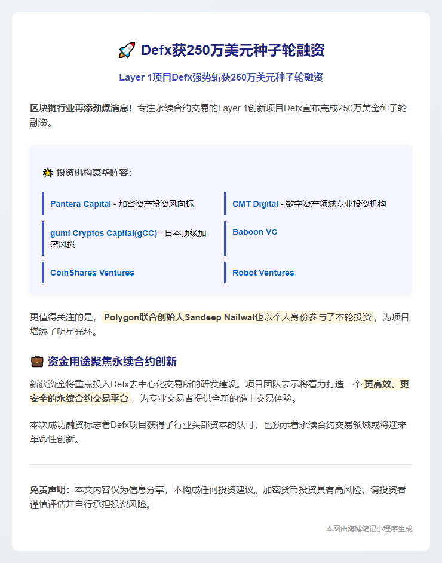This screenshot has height=563, width=442.
Task: Click the text 更值得关注的是
Action: pyautogui.click(x=61, y=317)
